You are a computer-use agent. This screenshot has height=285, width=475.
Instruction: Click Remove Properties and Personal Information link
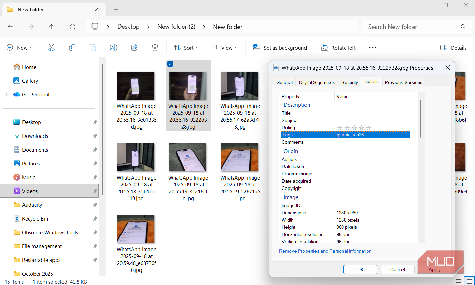pos(325,251)
